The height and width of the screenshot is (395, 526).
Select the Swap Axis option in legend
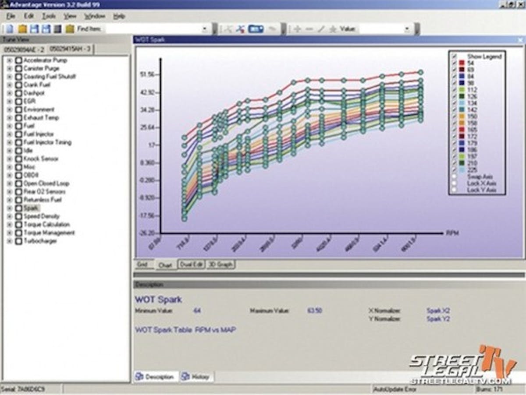coord(454,176)
